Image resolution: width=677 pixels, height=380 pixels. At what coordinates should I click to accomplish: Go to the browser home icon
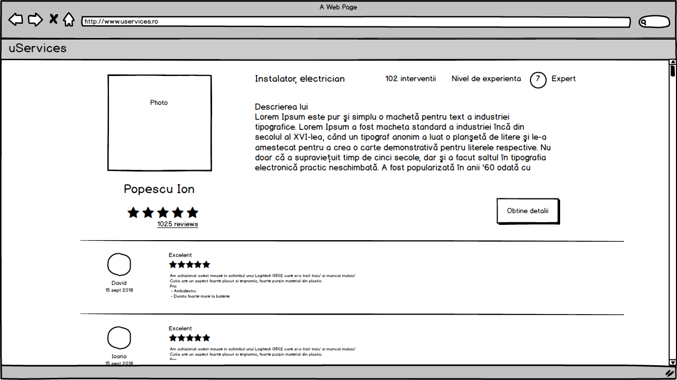[x=69, y=20]
